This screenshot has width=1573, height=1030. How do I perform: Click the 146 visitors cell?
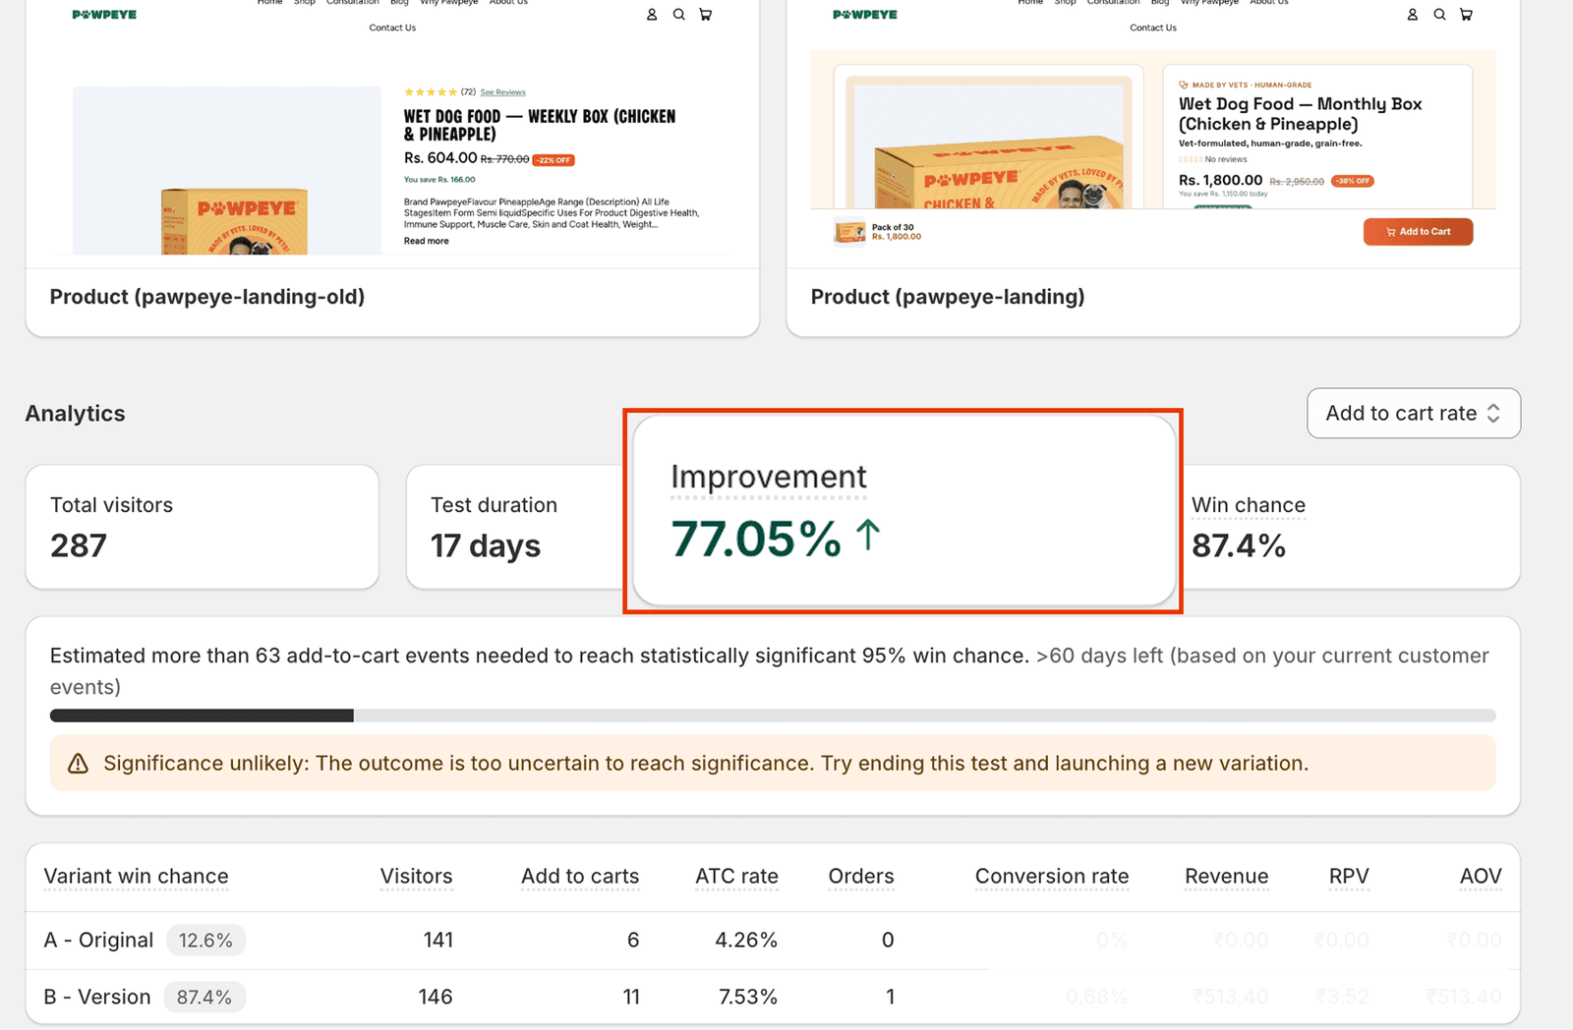point(436,997)
